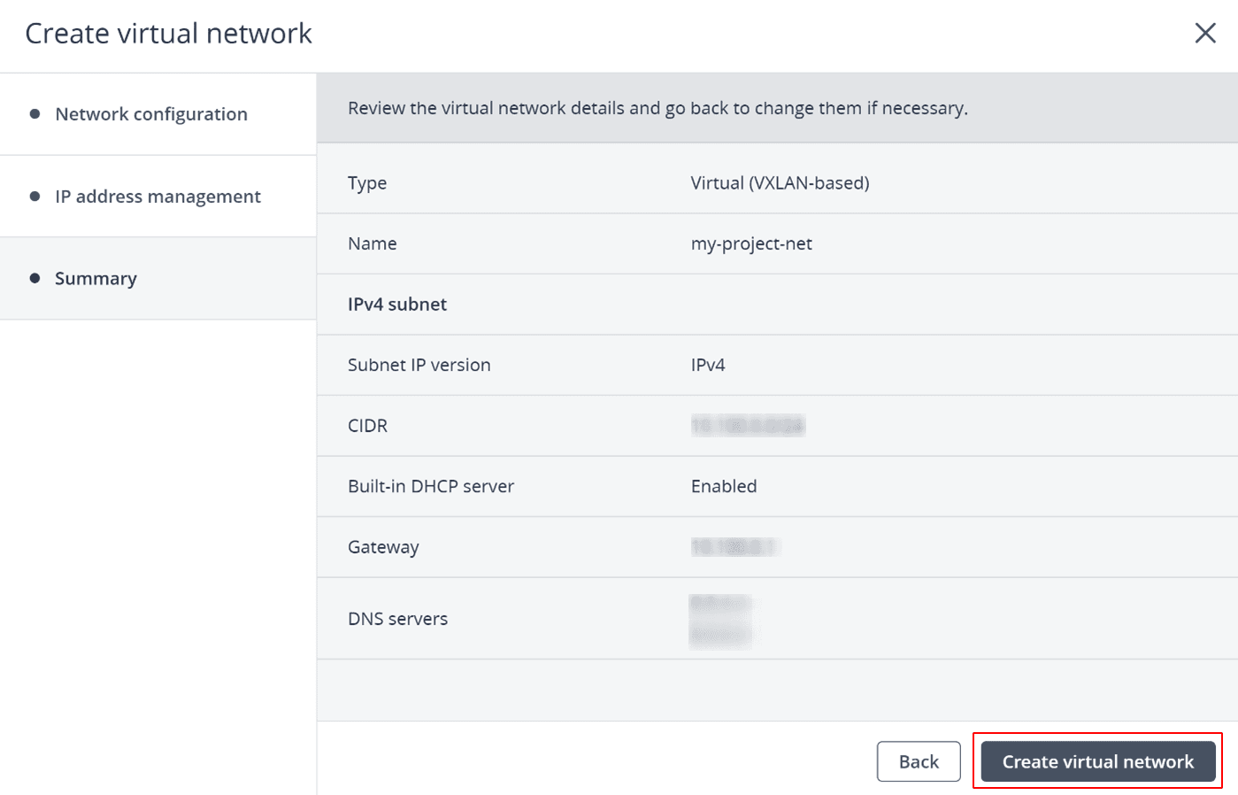1238x795 pixels.
Task: Go to the Network configuration step
Action: pyautogui.click(x=150, y=114)
